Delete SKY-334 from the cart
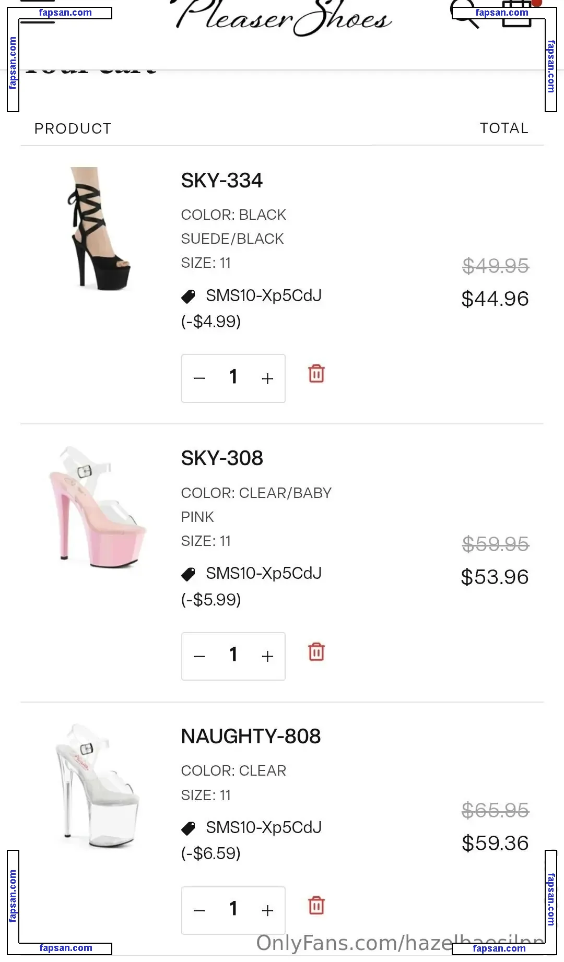 [316, 374]
